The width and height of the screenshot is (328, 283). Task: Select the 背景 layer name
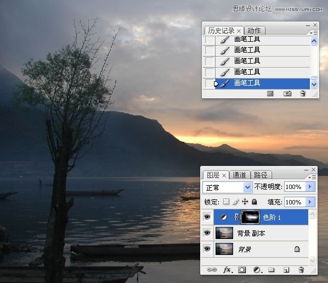point(245,249)
